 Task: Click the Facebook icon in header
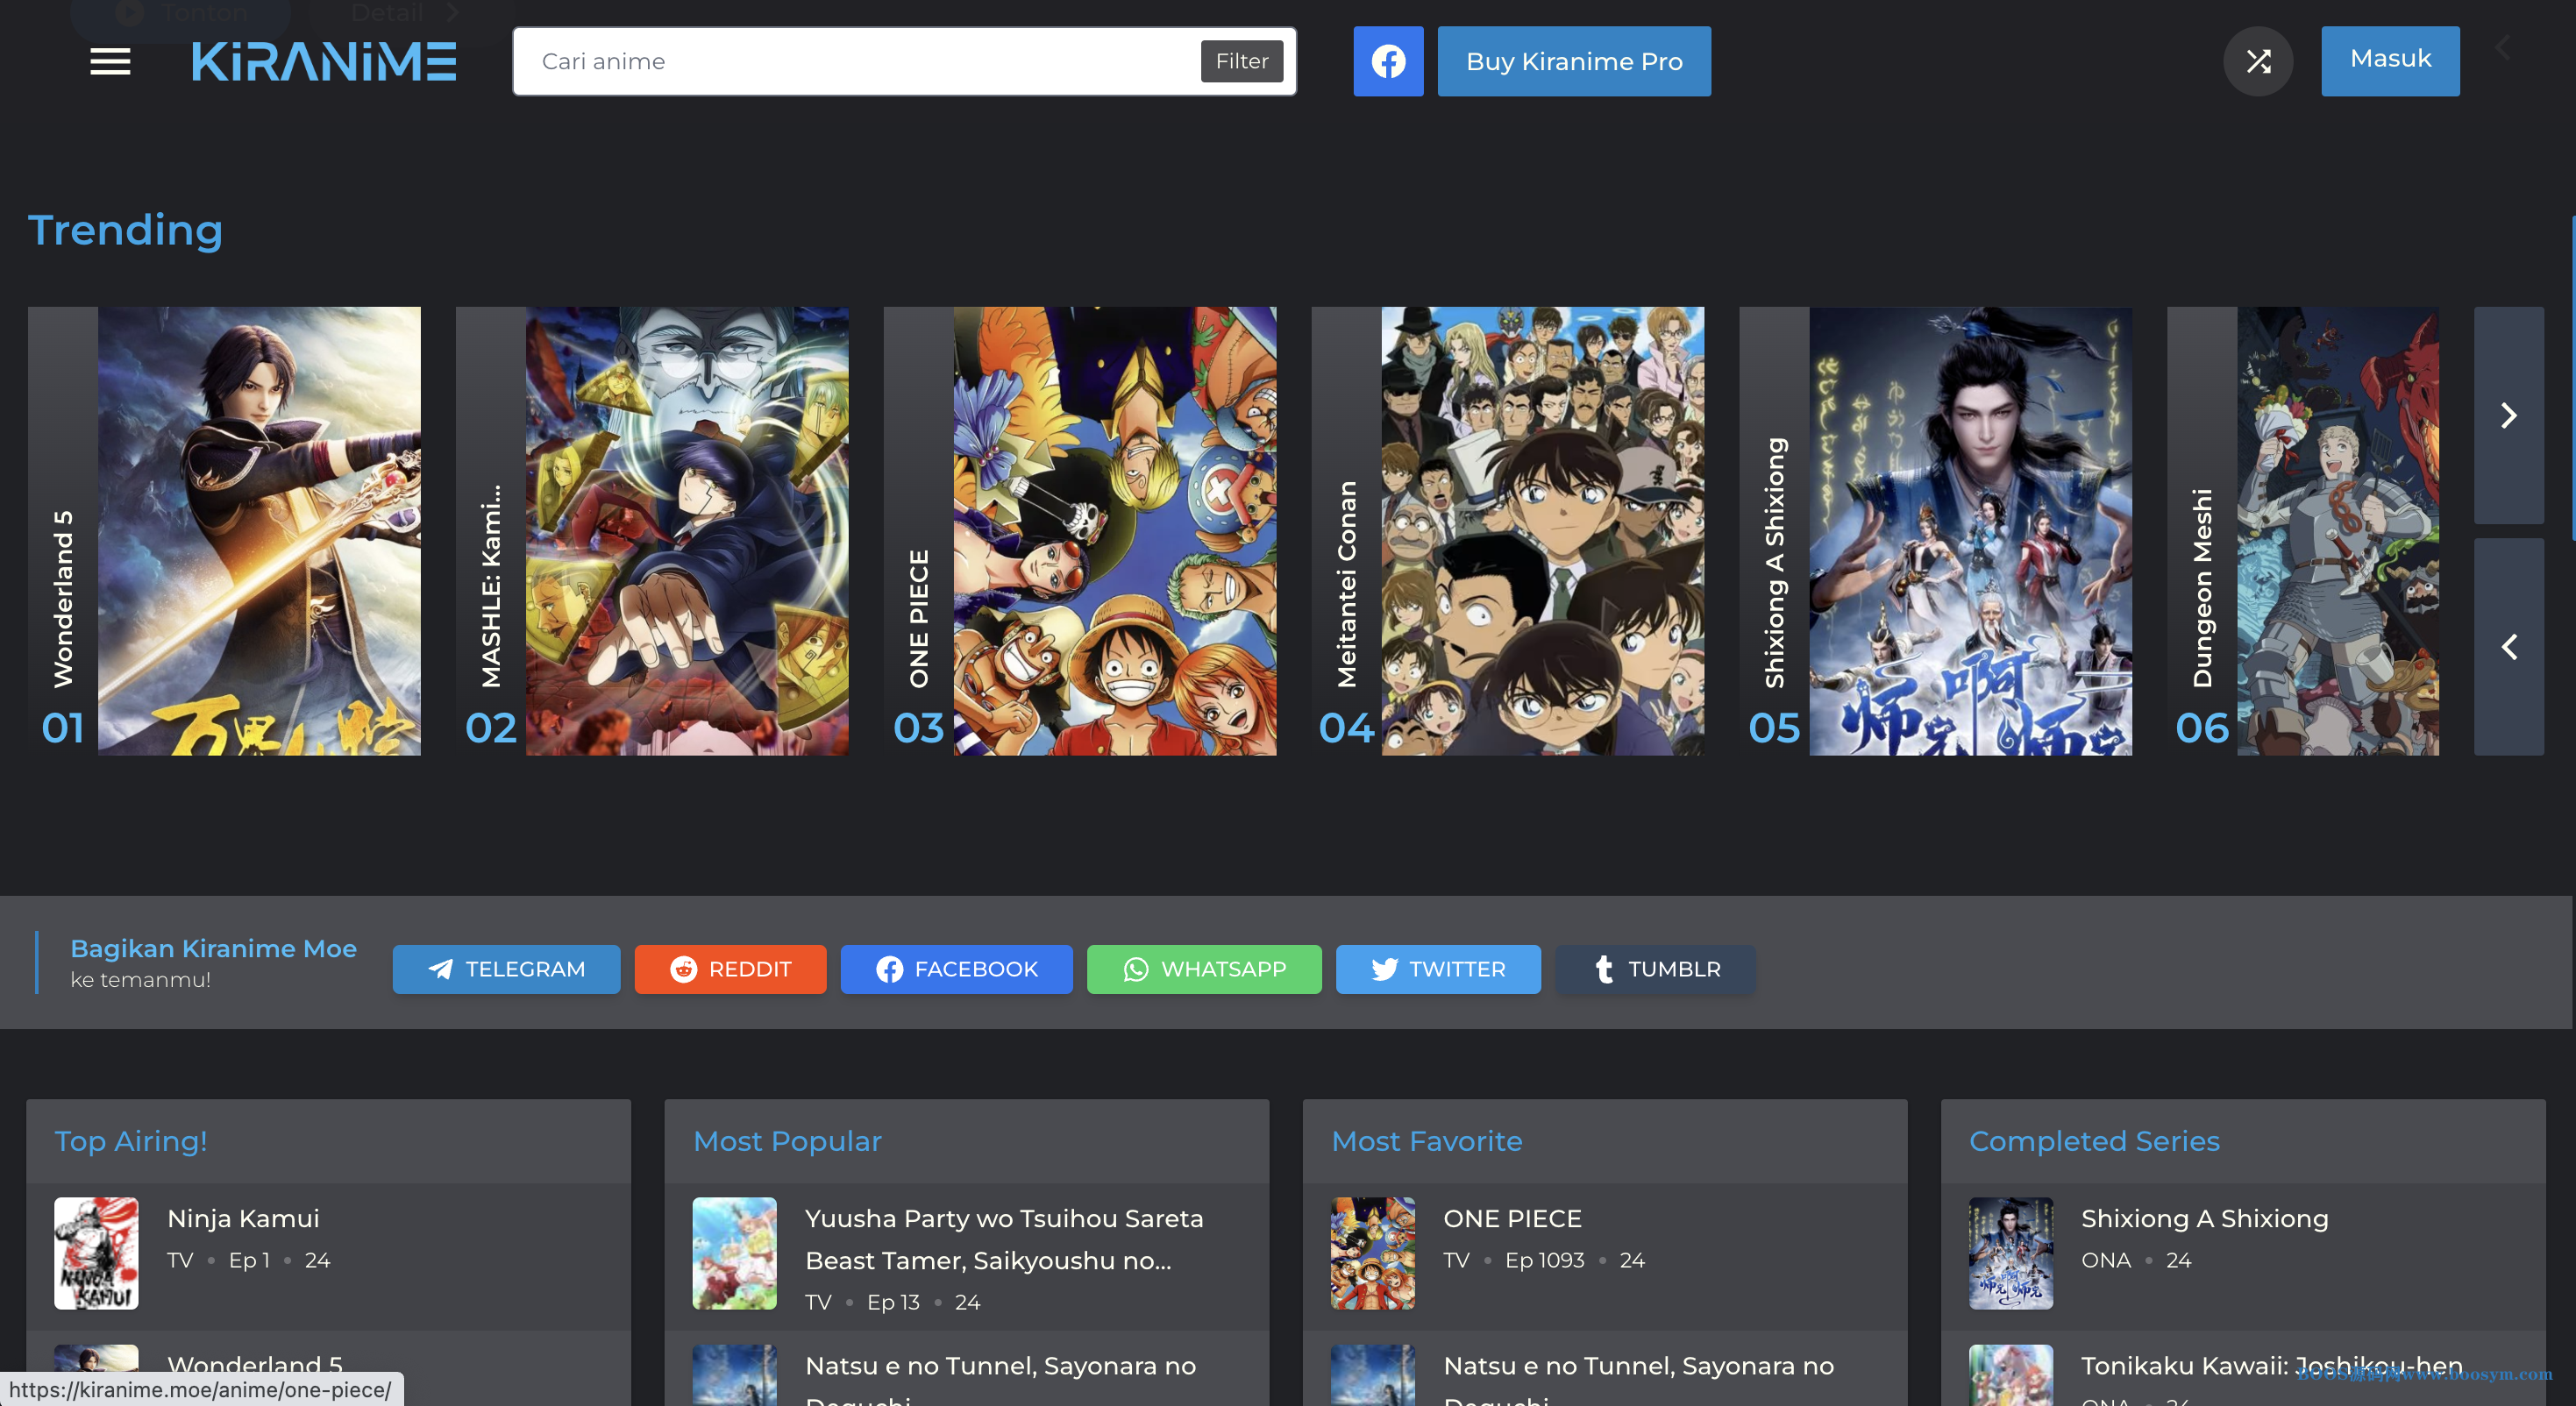click(1388, 61)
